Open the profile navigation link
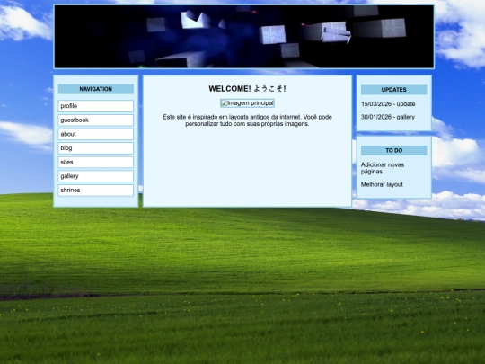The image size is (485, 364). coord(95,106)
